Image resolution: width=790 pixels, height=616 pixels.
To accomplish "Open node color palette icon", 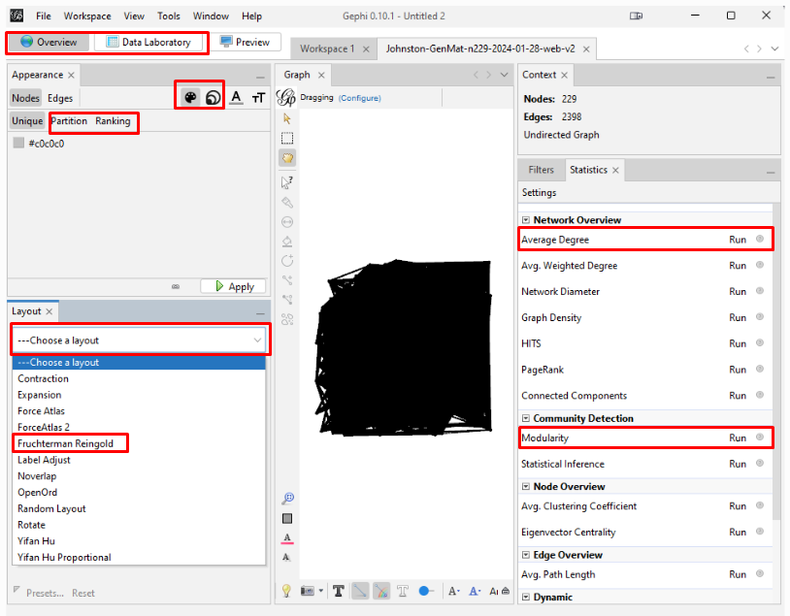I will click(x=190, y=97).
